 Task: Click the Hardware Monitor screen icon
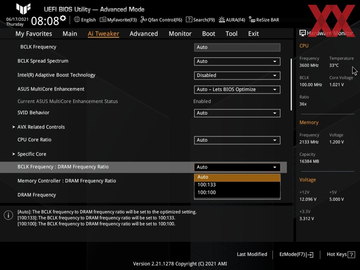[x=302, y=33]
